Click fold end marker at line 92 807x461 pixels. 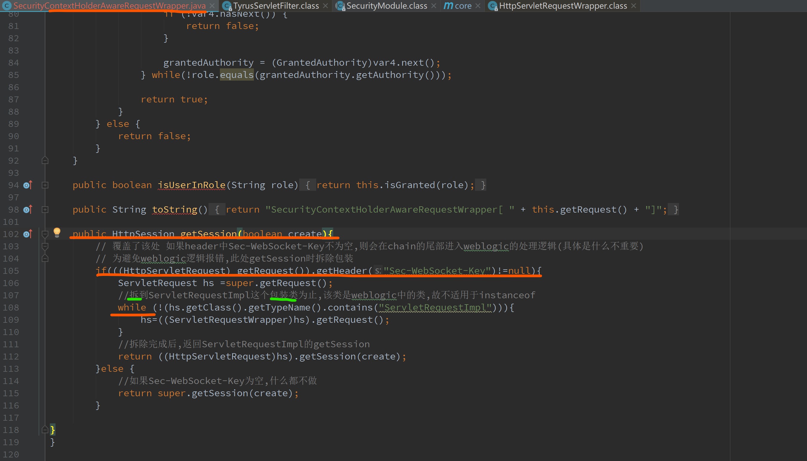(45, 161)
